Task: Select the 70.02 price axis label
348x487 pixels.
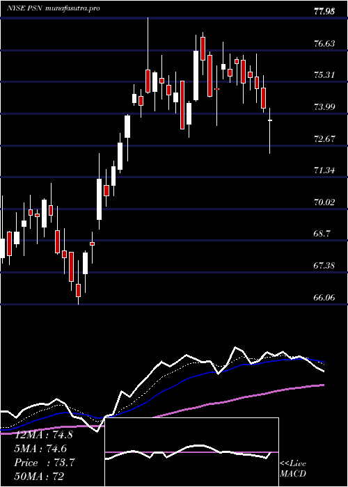Action: pos(324,202)
